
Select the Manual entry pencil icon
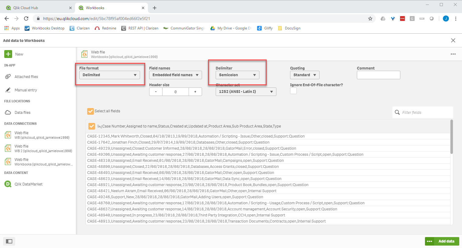tap(8, 90)
